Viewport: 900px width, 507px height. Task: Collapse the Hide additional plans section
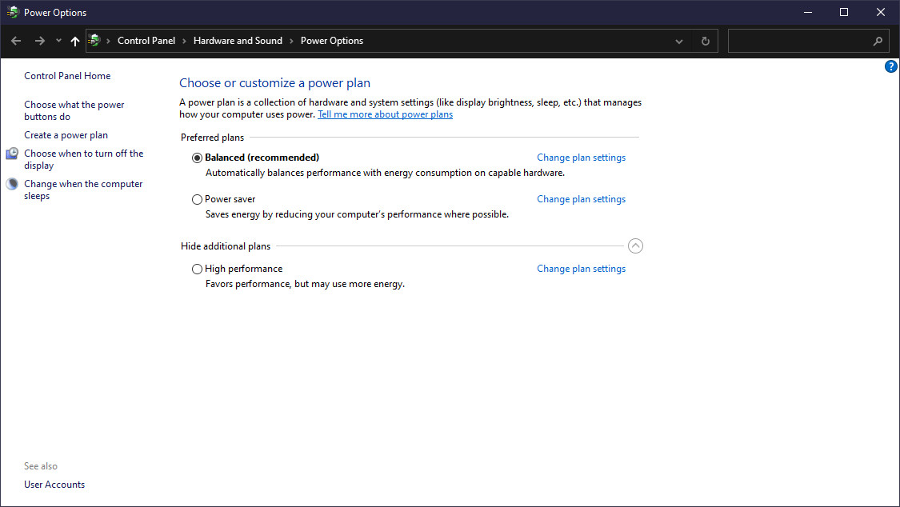coord(635,246)
